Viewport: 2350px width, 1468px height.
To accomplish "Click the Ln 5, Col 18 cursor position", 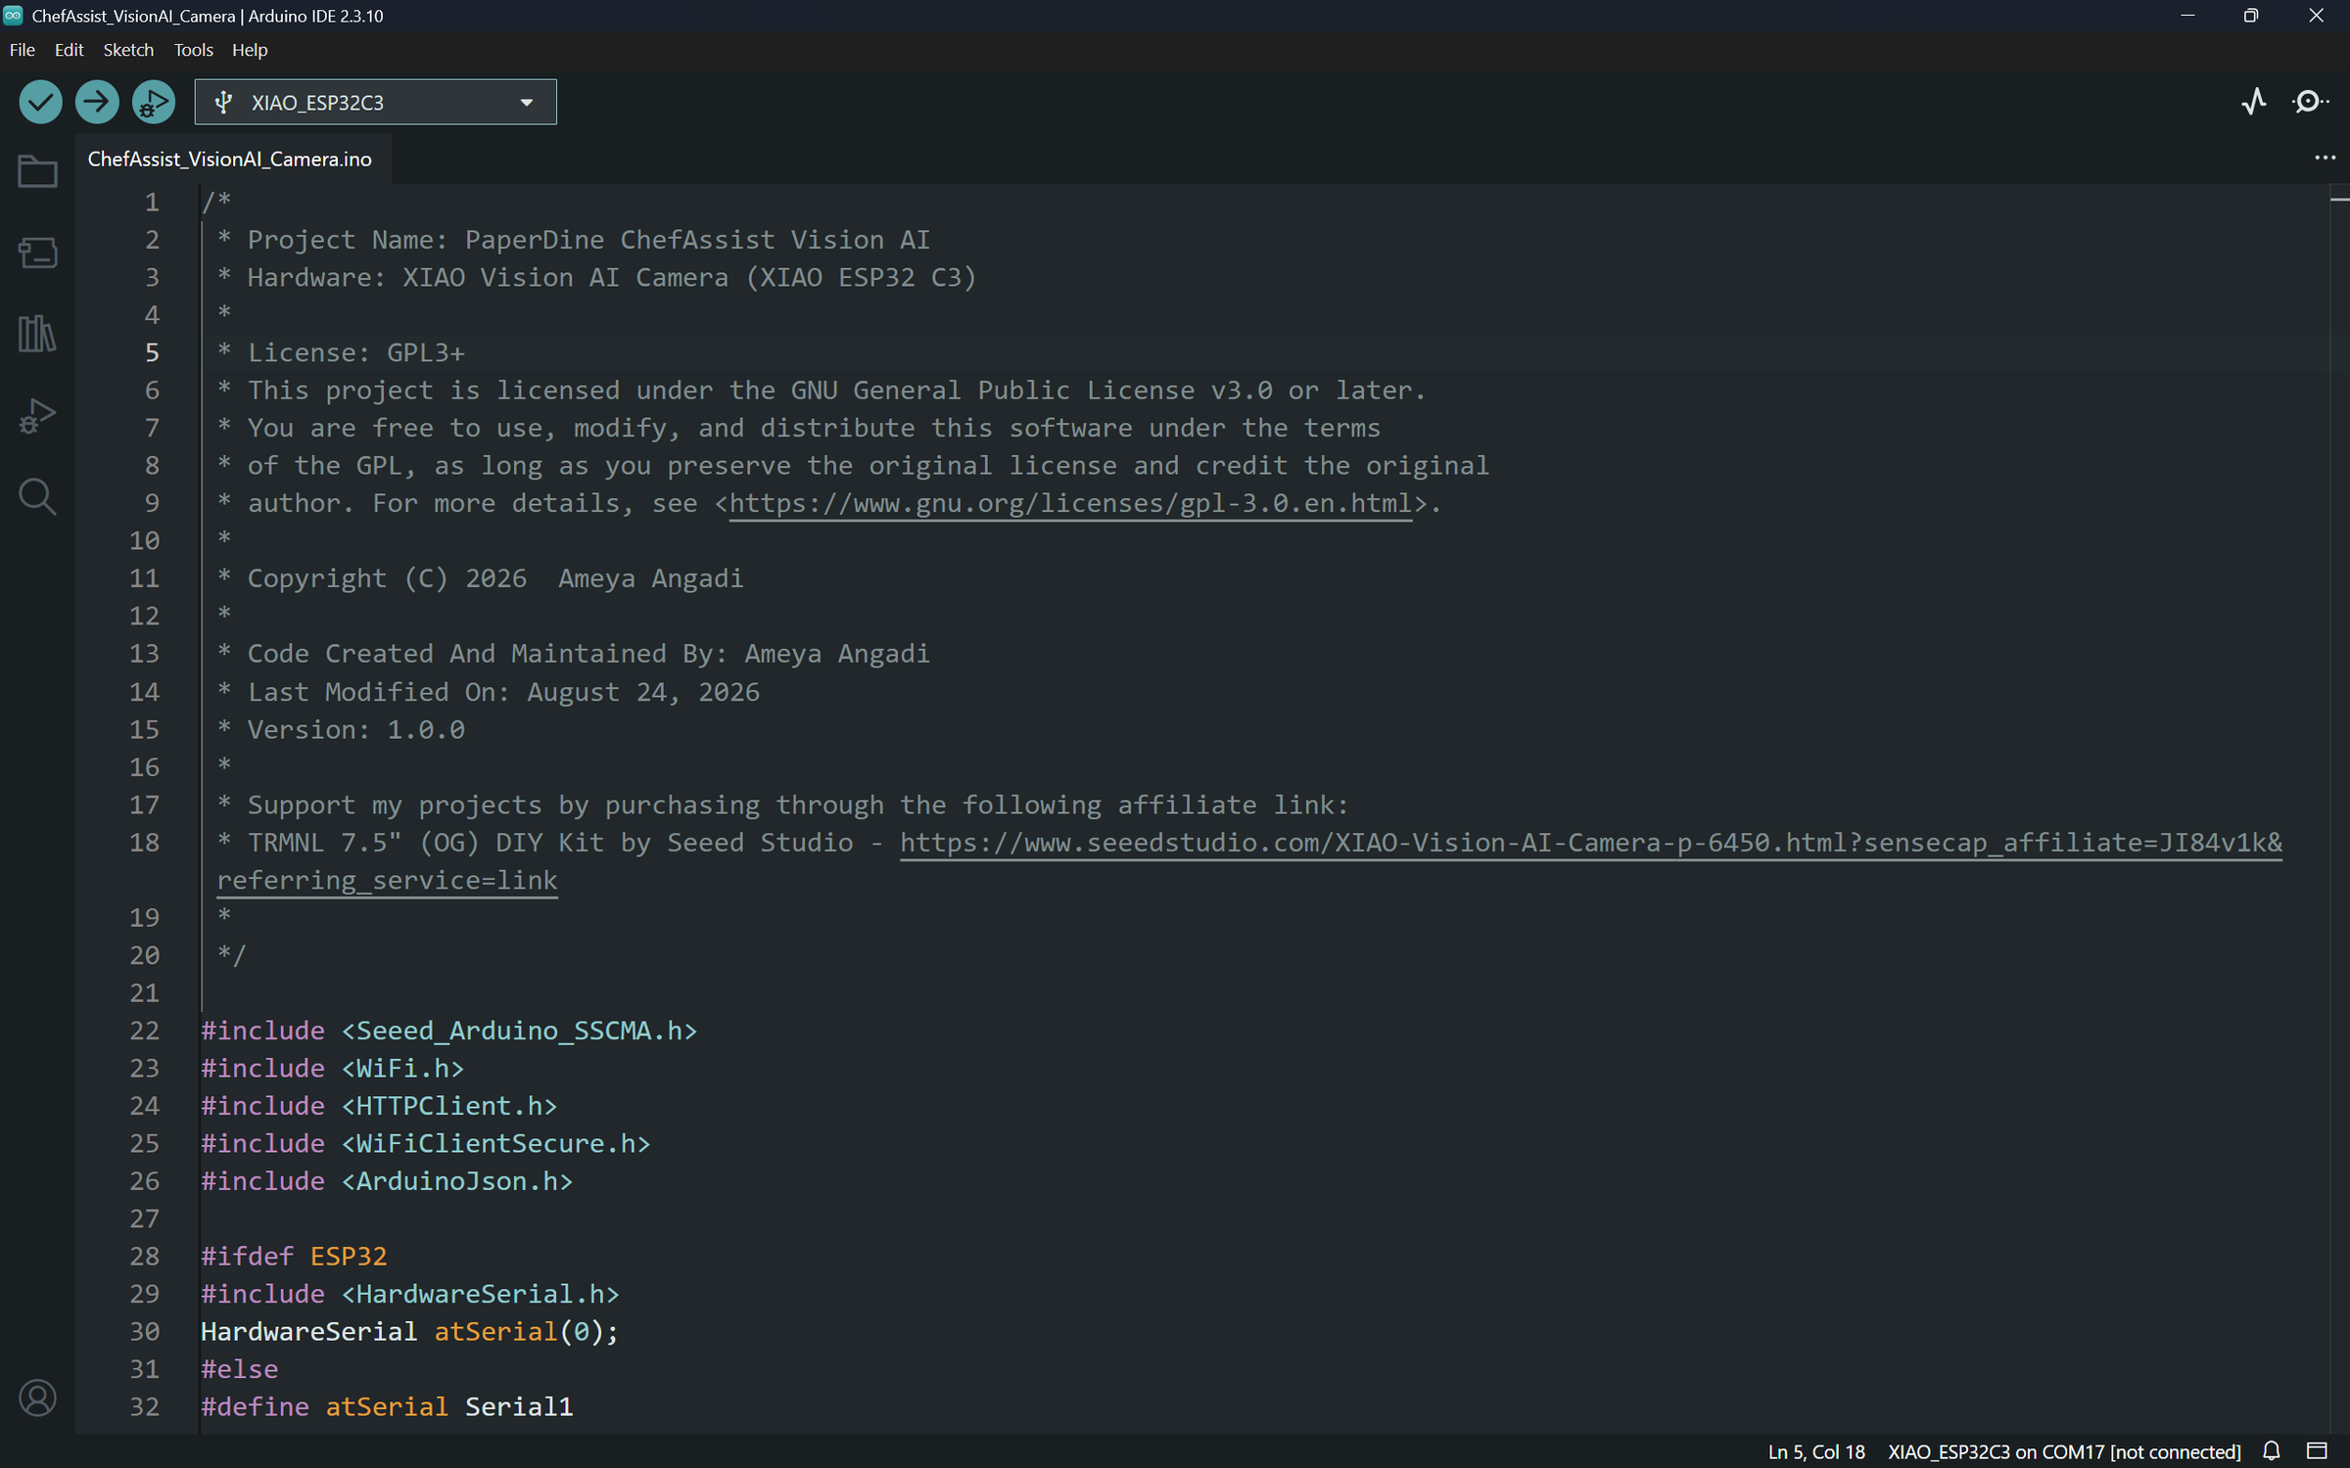I will click(1816, 1451).
